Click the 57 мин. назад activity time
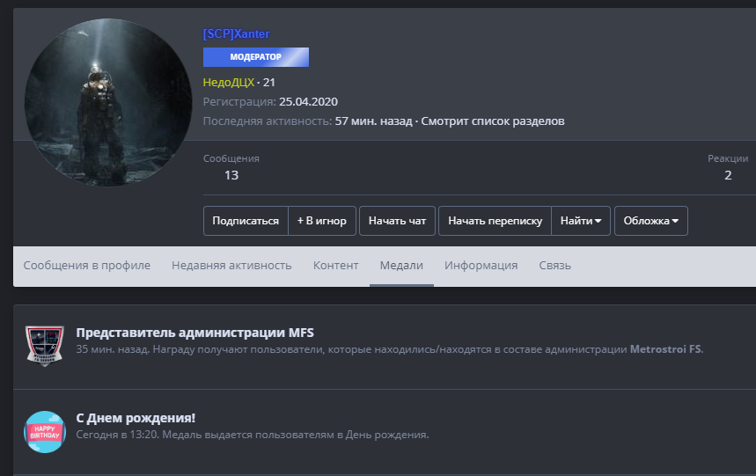Image resolution: width=756 pixels, height=476 pixels. pos(374,121)
